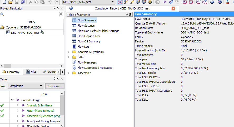Expand Assembler (Generate prog task row
Viewport: 234px width, 127px height.
[x=17, y=116]
